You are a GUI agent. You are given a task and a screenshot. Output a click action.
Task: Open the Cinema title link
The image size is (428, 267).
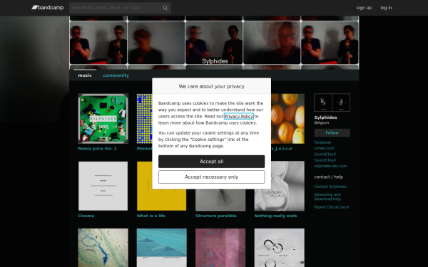86,216
